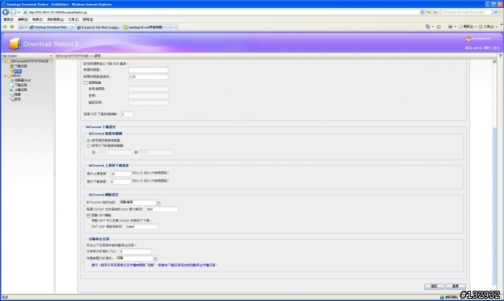Refresh the page using the green arrows icon
The width and height of the screenshot is (504, 301).
point(428,13)
